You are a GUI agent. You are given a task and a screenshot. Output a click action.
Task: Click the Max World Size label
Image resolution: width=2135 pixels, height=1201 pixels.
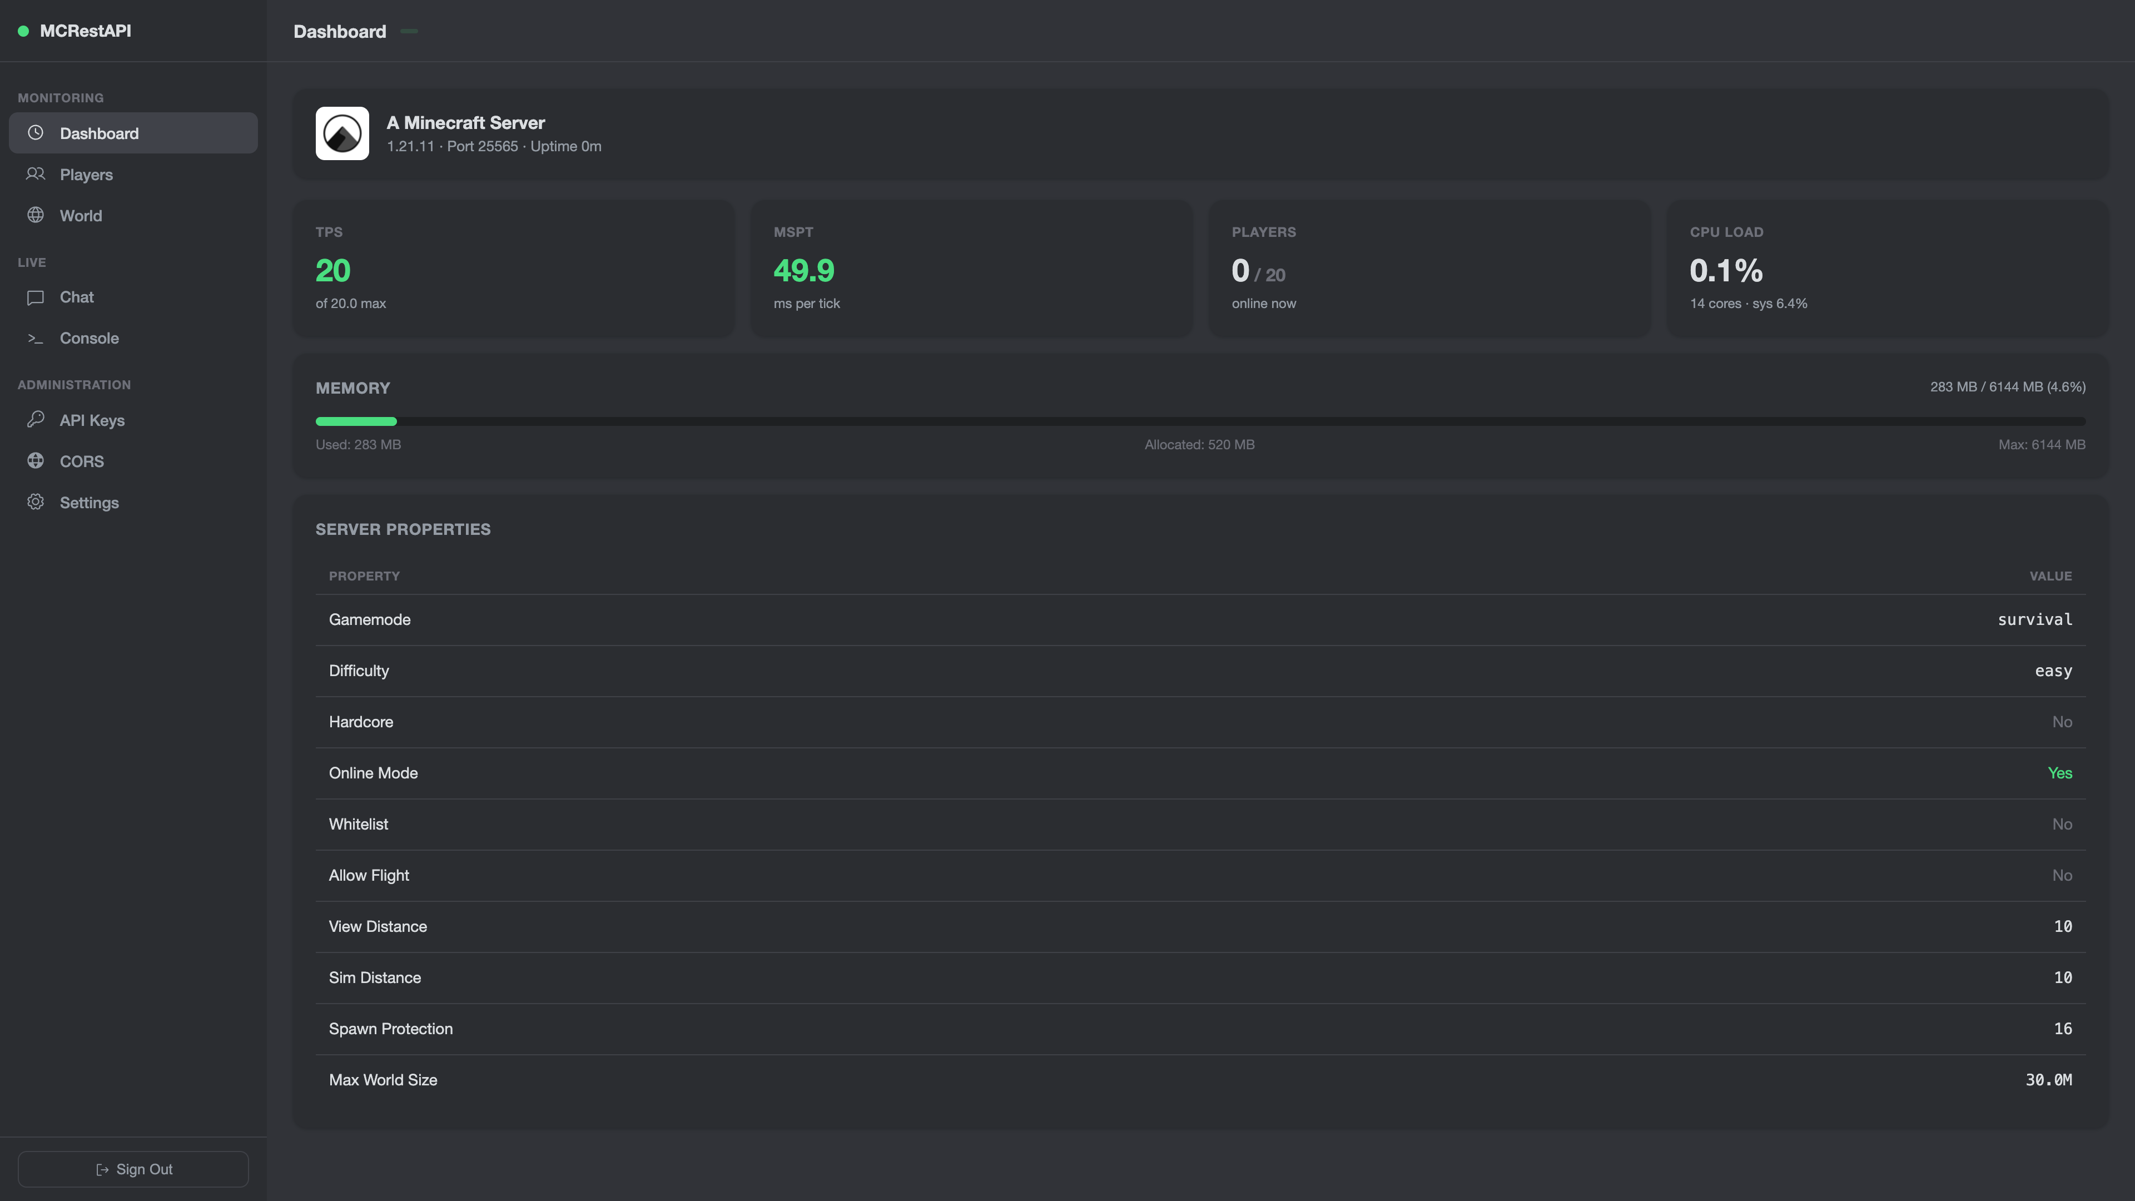383,1080
